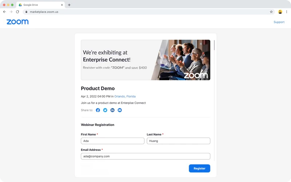291x182 pixels.
Task: Reload the page
Action: [x=17, y=12]
